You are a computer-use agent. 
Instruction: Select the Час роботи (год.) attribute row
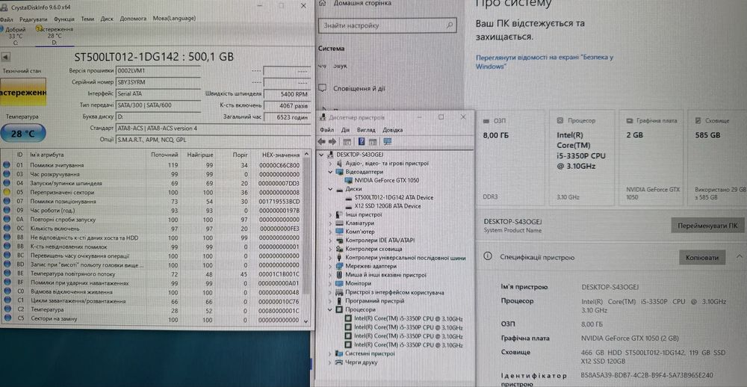152,210
